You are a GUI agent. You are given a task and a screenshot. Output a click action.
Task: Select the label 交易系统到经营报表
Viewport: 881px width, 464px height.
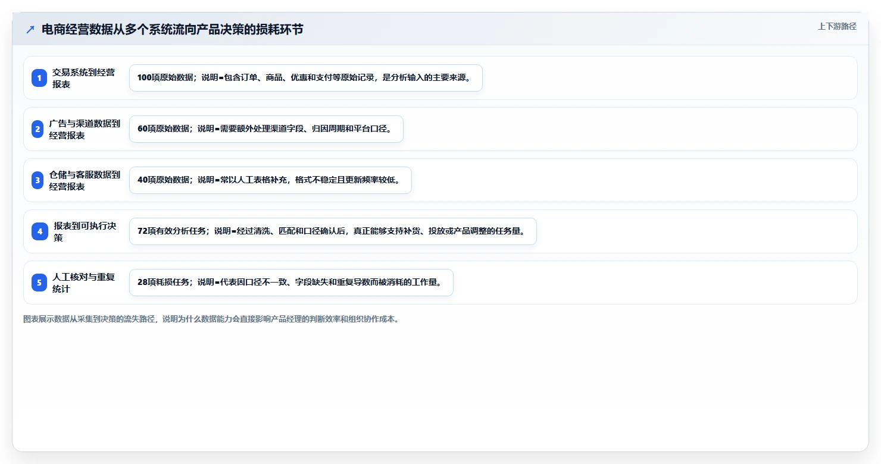click(x=83, y=78)
